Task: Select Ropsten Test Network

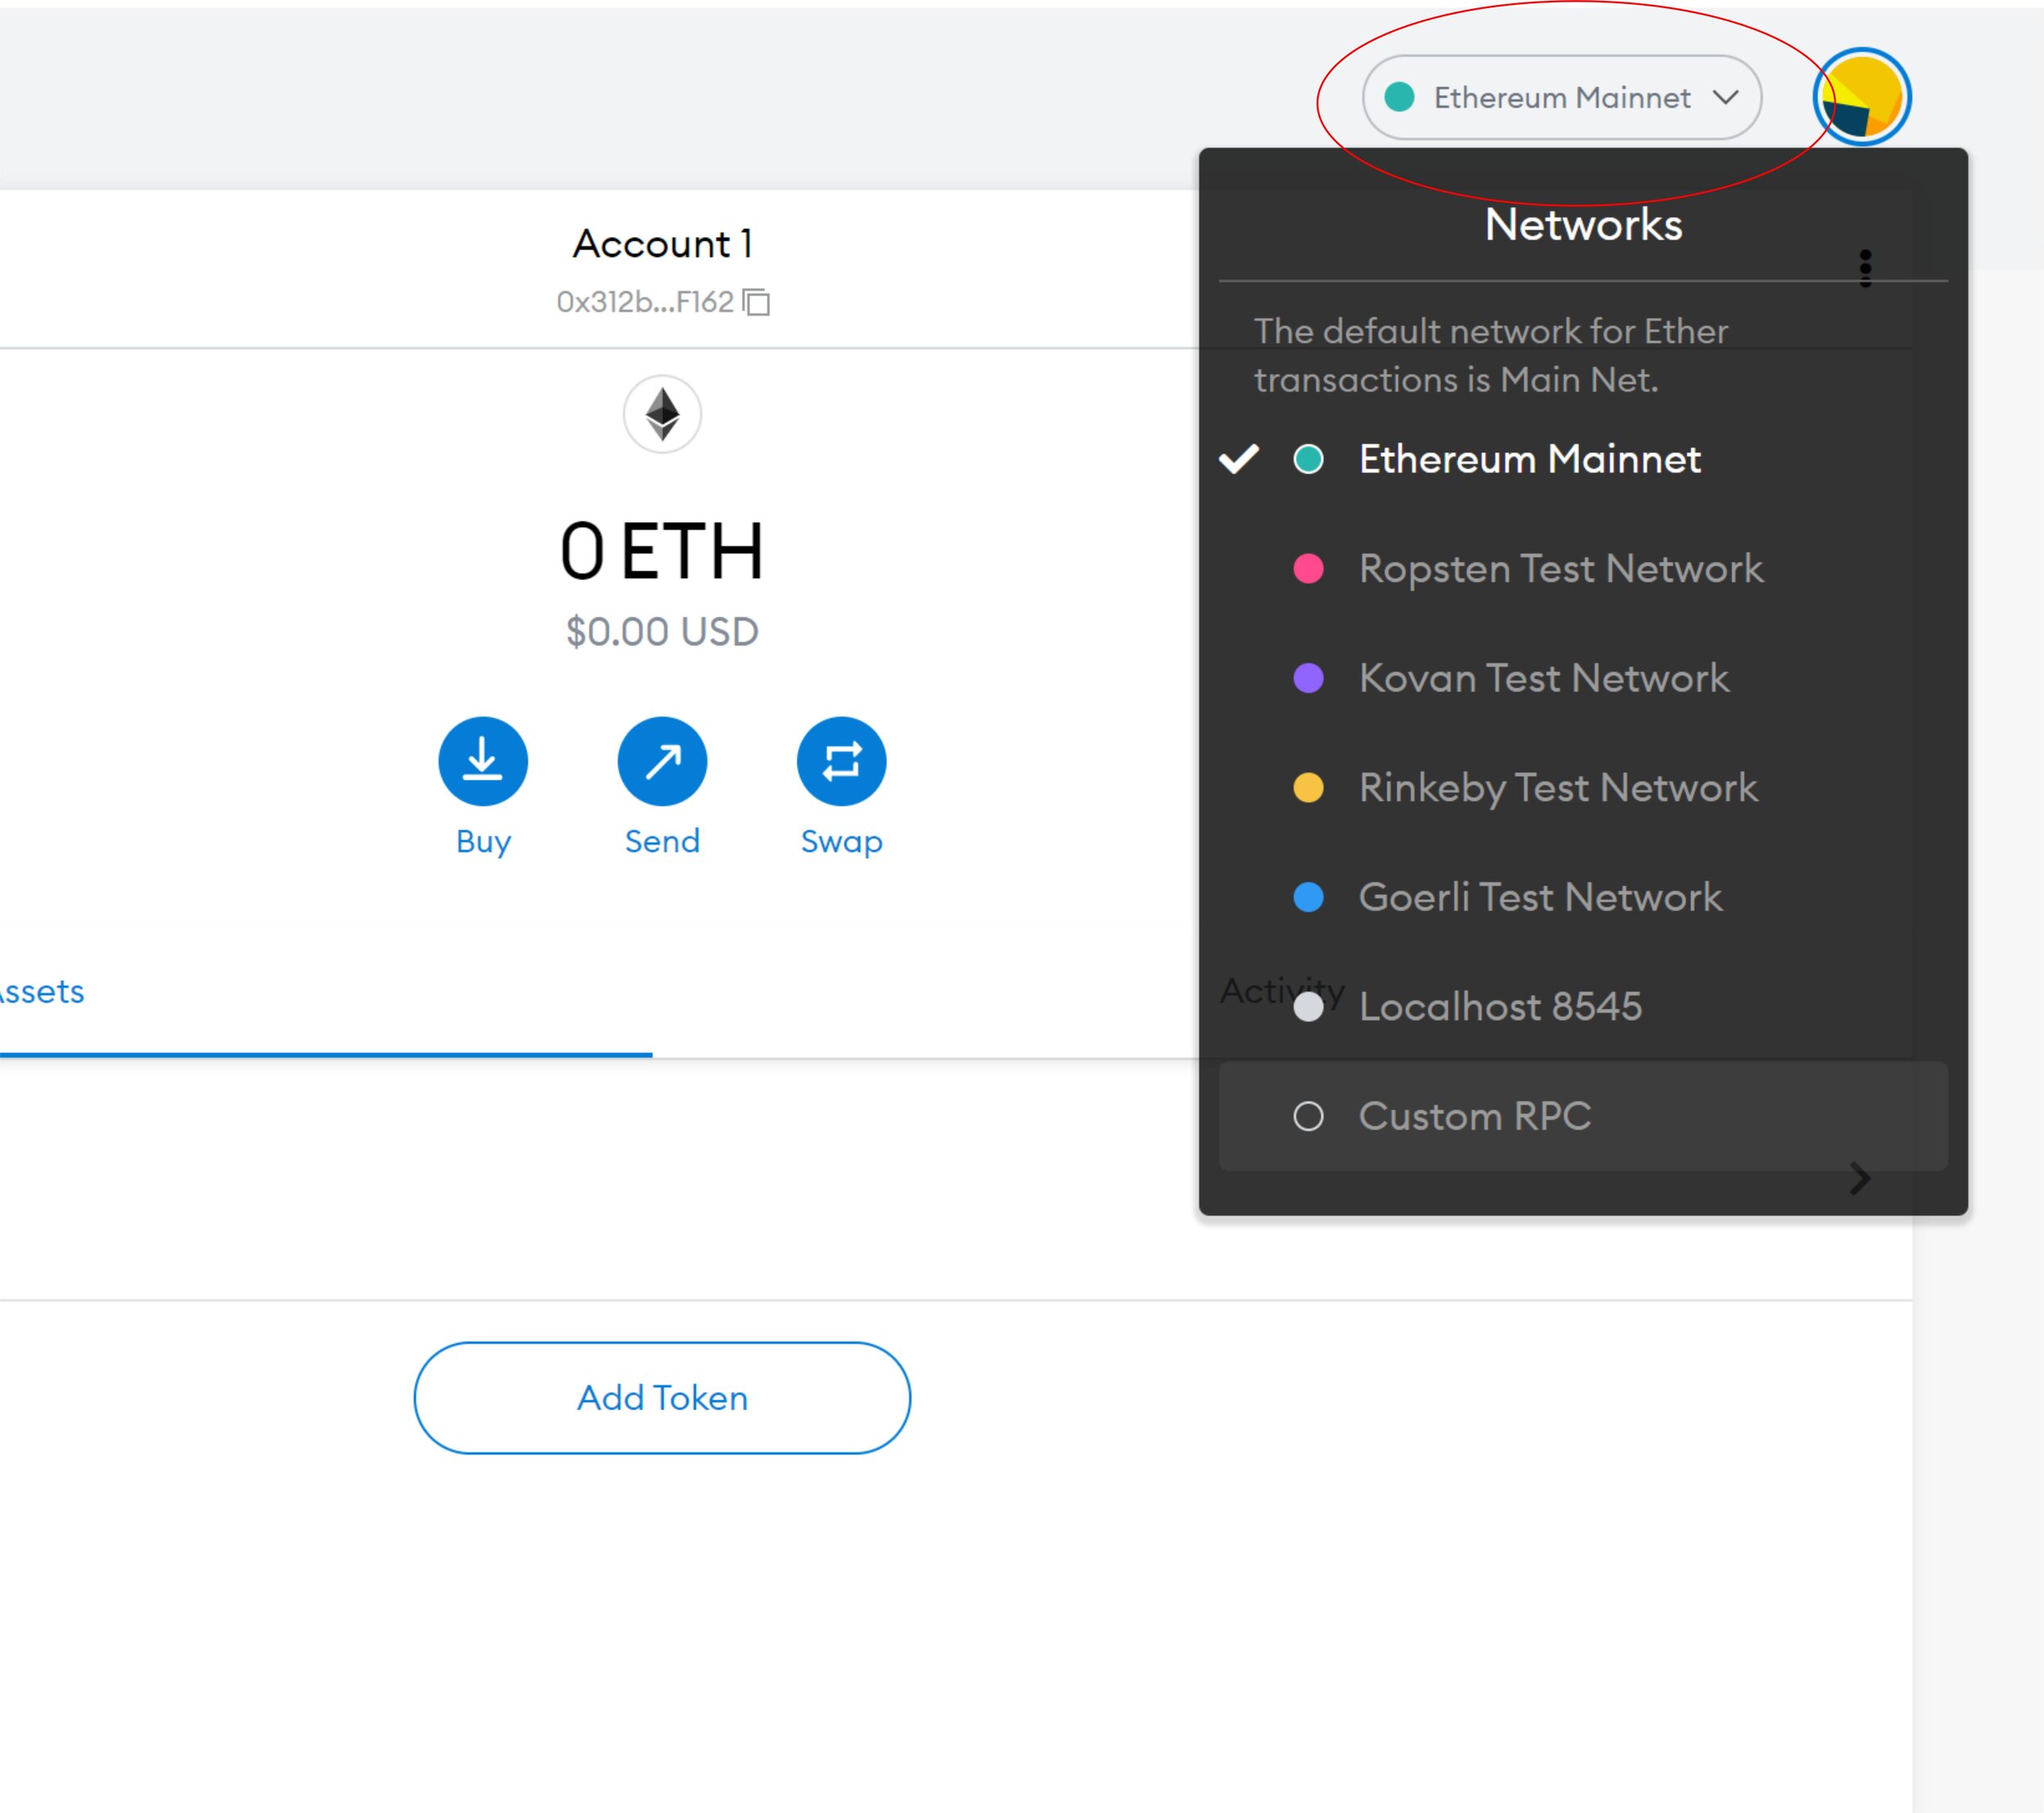Action: tap(1559, 569)
